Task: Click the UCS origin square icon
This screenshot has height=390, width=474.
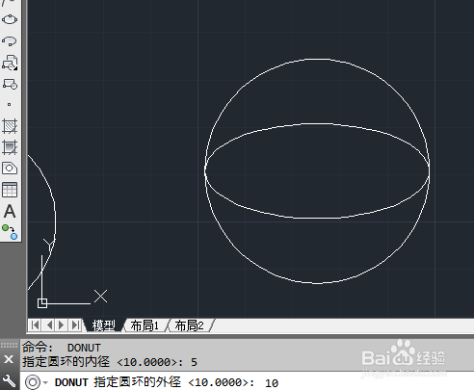Action: coord(42,303)
